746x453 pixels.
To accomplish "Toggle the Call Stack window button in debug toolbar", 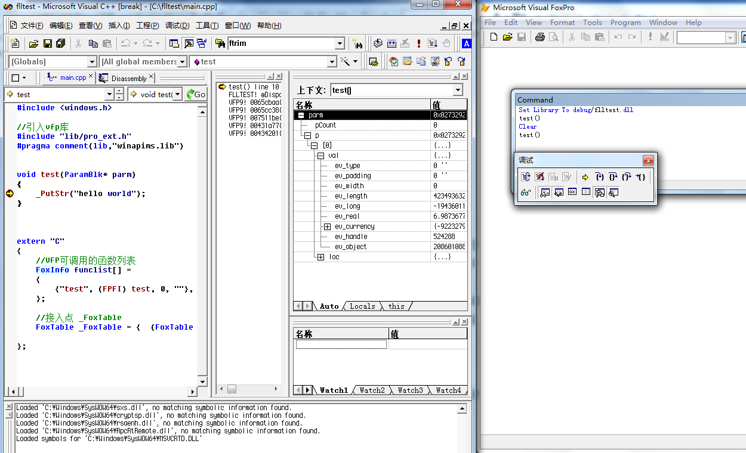I will [599, 192].
